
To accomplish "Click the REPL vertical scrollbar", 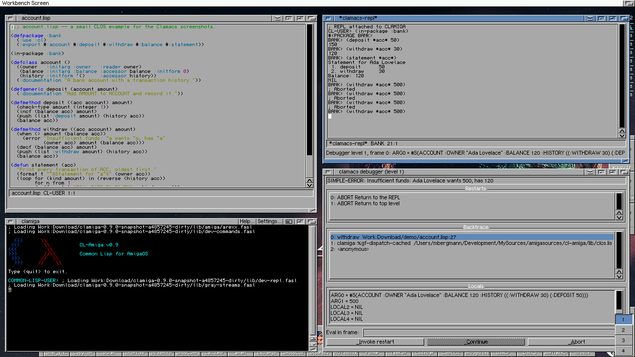I will click(x=622, y=75).
